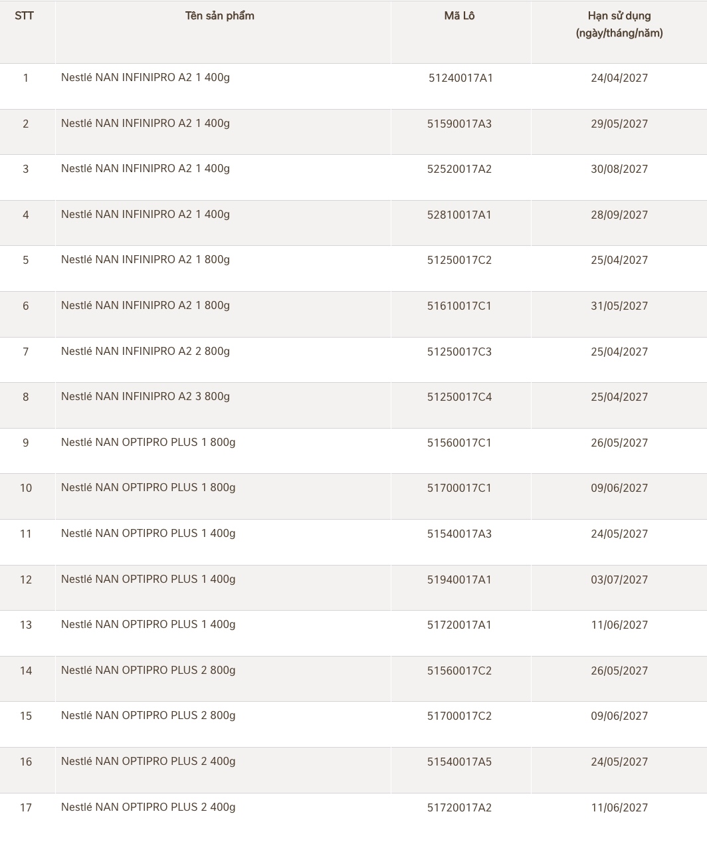Click expiry date 28/09/2027
Viewport: 707px width, 844px height.
click(619, 215)
